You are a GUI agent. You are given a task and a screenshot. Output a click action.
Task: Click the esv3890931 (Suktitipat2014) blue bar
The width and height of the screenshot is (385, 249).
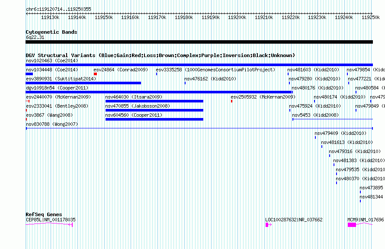coord(83,83)
